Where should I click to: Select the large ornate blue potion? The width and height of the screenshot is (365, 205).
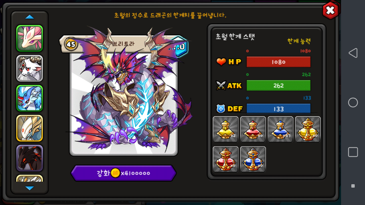click(253, 159)
